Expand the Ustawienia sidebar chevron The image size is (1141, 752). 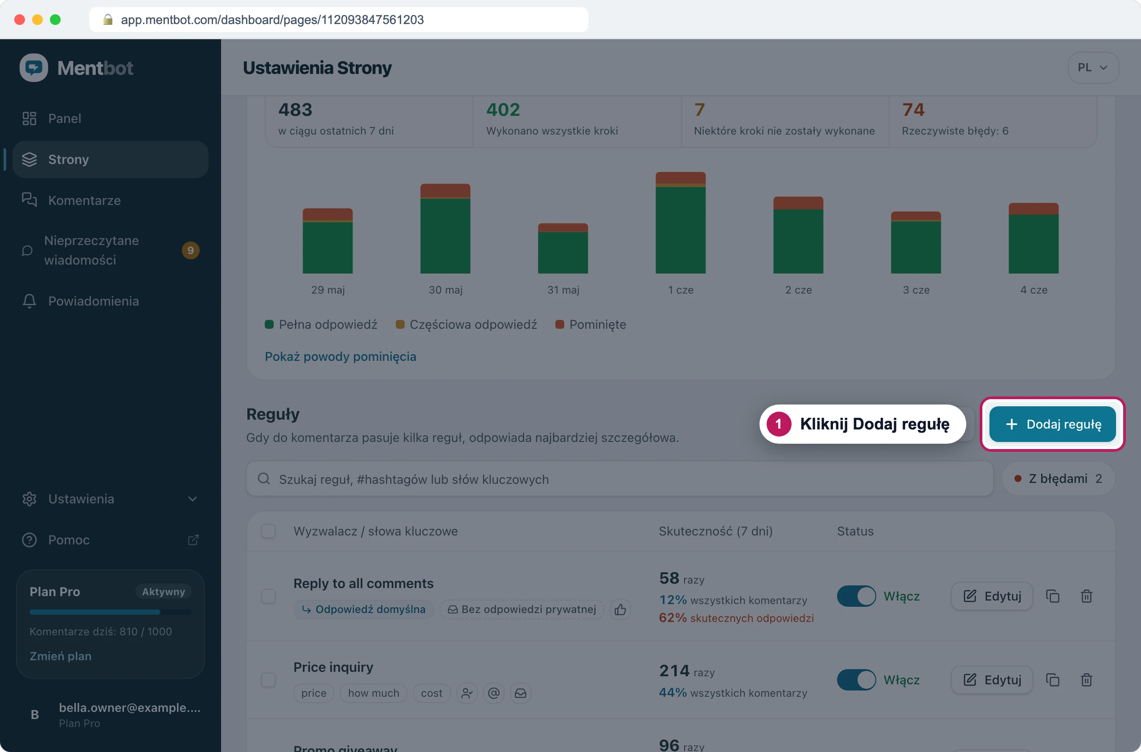[x=193, y=499]
